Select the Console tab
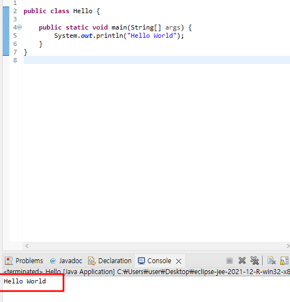 [159, 261]
